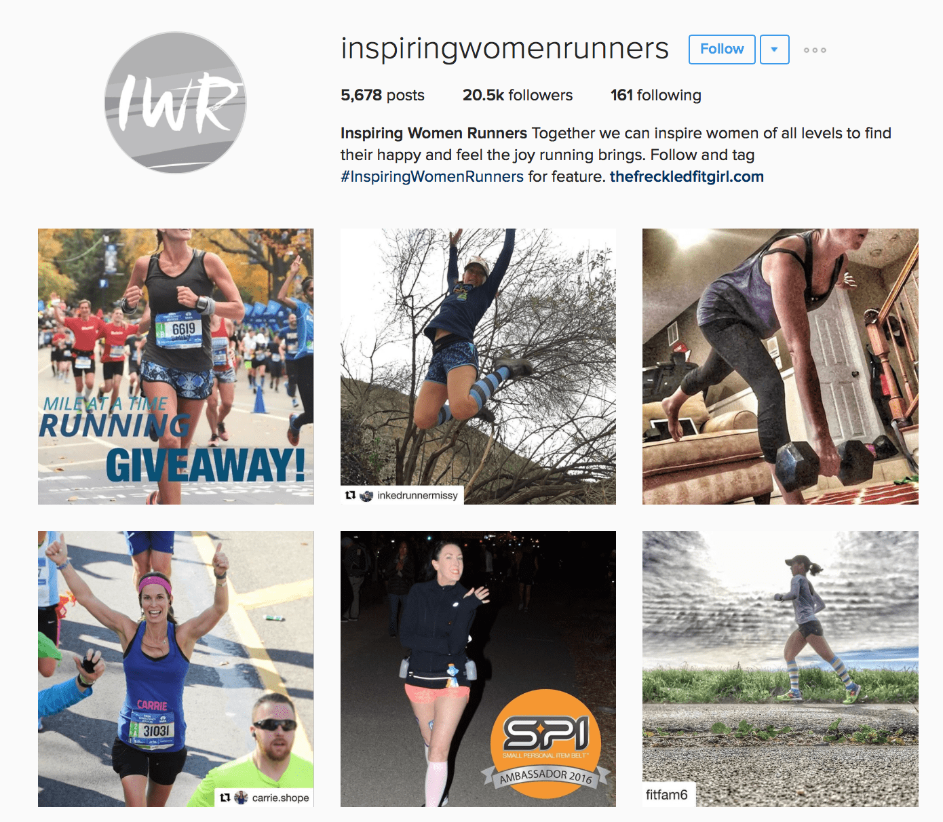The height and width of the screenshot is (822, 943).
Task: Click the repost icon on the carrie.shope photo
Action: [225, 798]
